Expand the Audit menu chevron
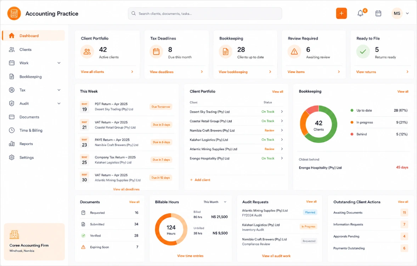The height and width of the screenshot is (266, 417). 59,104
